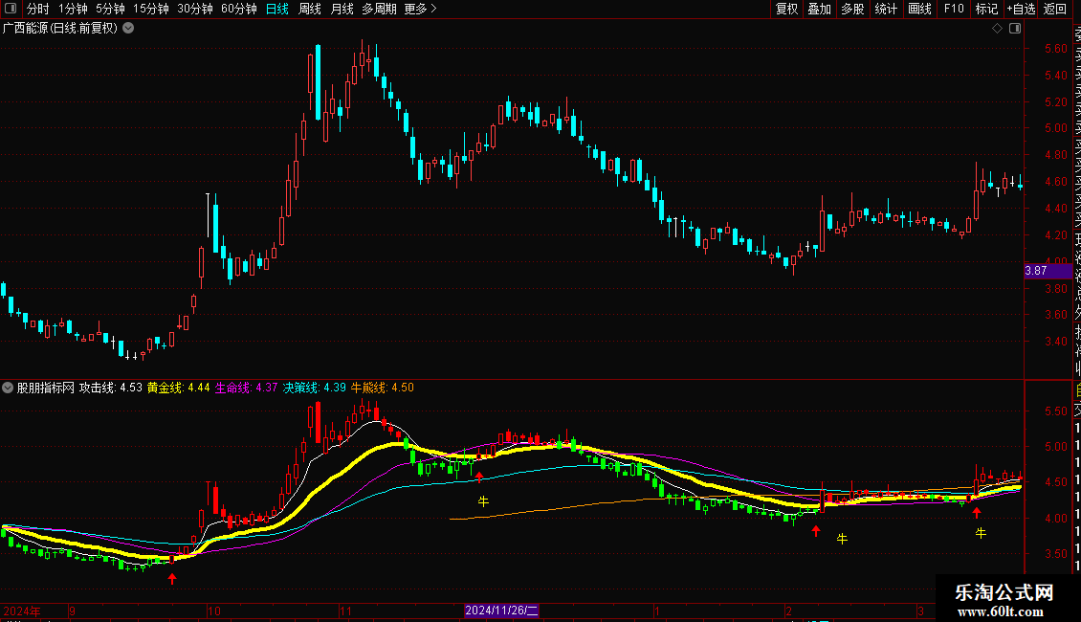Switch to the 分时 intraday view
1081x622 pixels.
(38, 9)
